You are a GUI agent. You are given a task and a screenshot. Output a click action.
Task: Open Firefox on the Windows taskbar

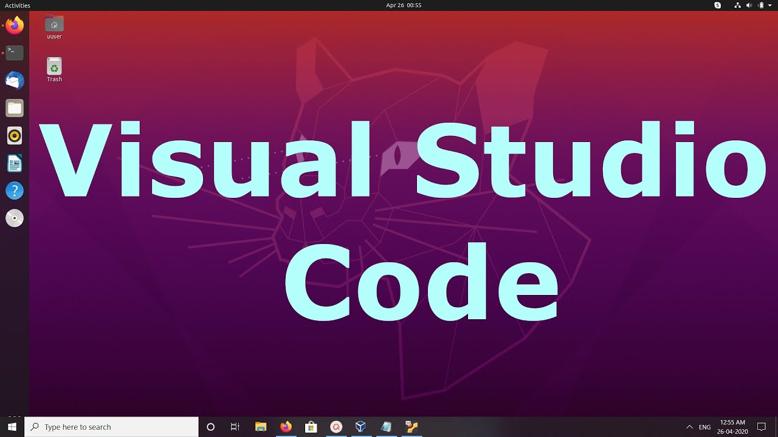286,427
